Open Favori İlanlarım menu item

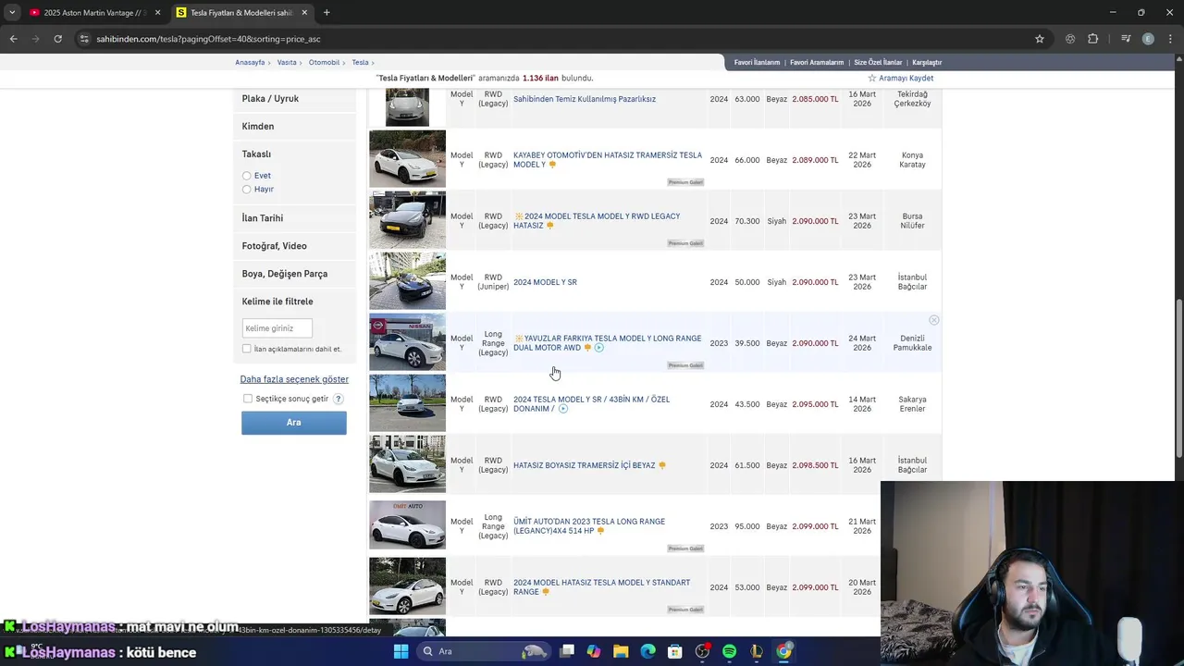point(757,62)
